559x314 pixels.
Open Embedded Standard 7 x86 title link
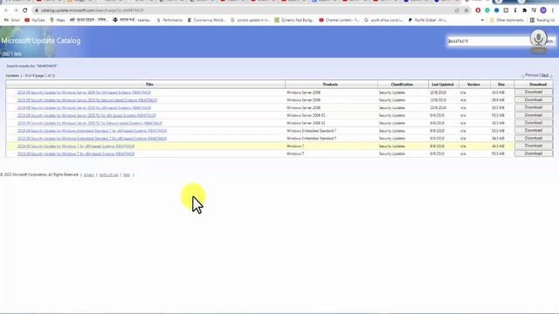pos(92,139)
